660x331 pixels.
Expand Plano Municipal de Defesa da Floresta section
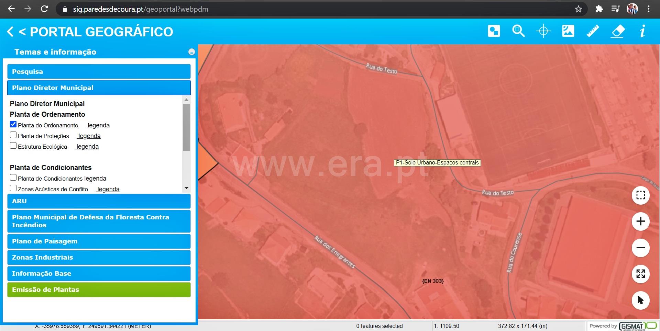click(x=99, y=221)
